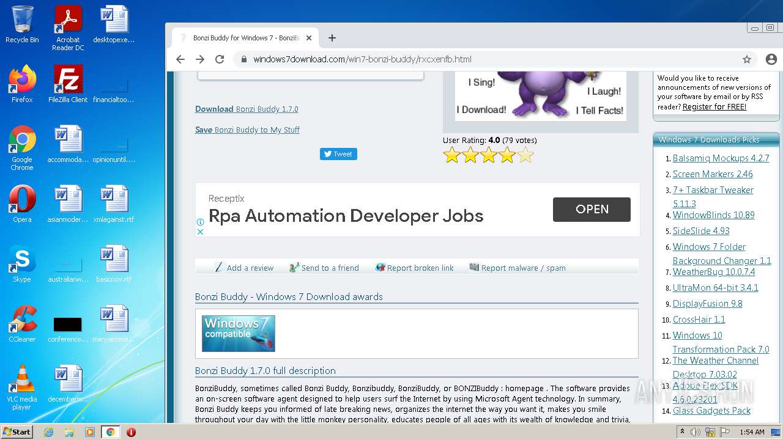Click the Opera icon in the taskbar
Image resolution: width=783 pixels, height=440 pixels.
[x=131, y=432]
